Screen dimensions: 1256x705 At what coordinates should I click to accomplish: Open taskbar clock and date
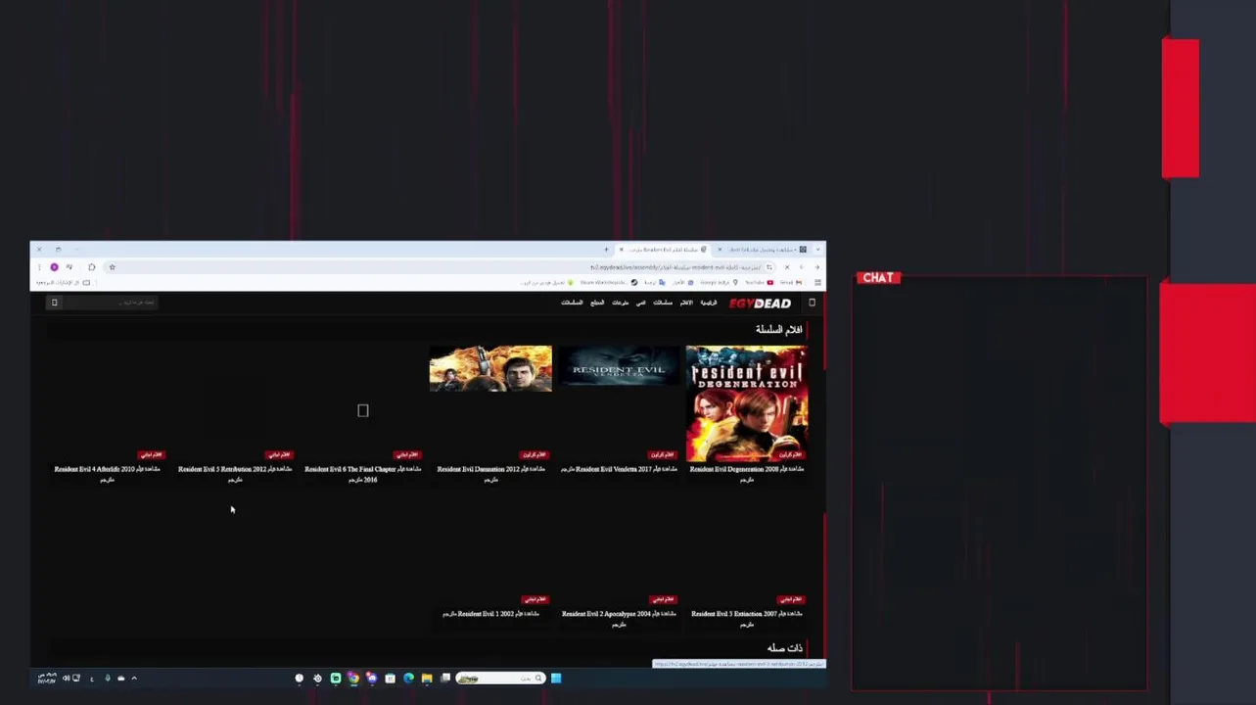point(47,678)
